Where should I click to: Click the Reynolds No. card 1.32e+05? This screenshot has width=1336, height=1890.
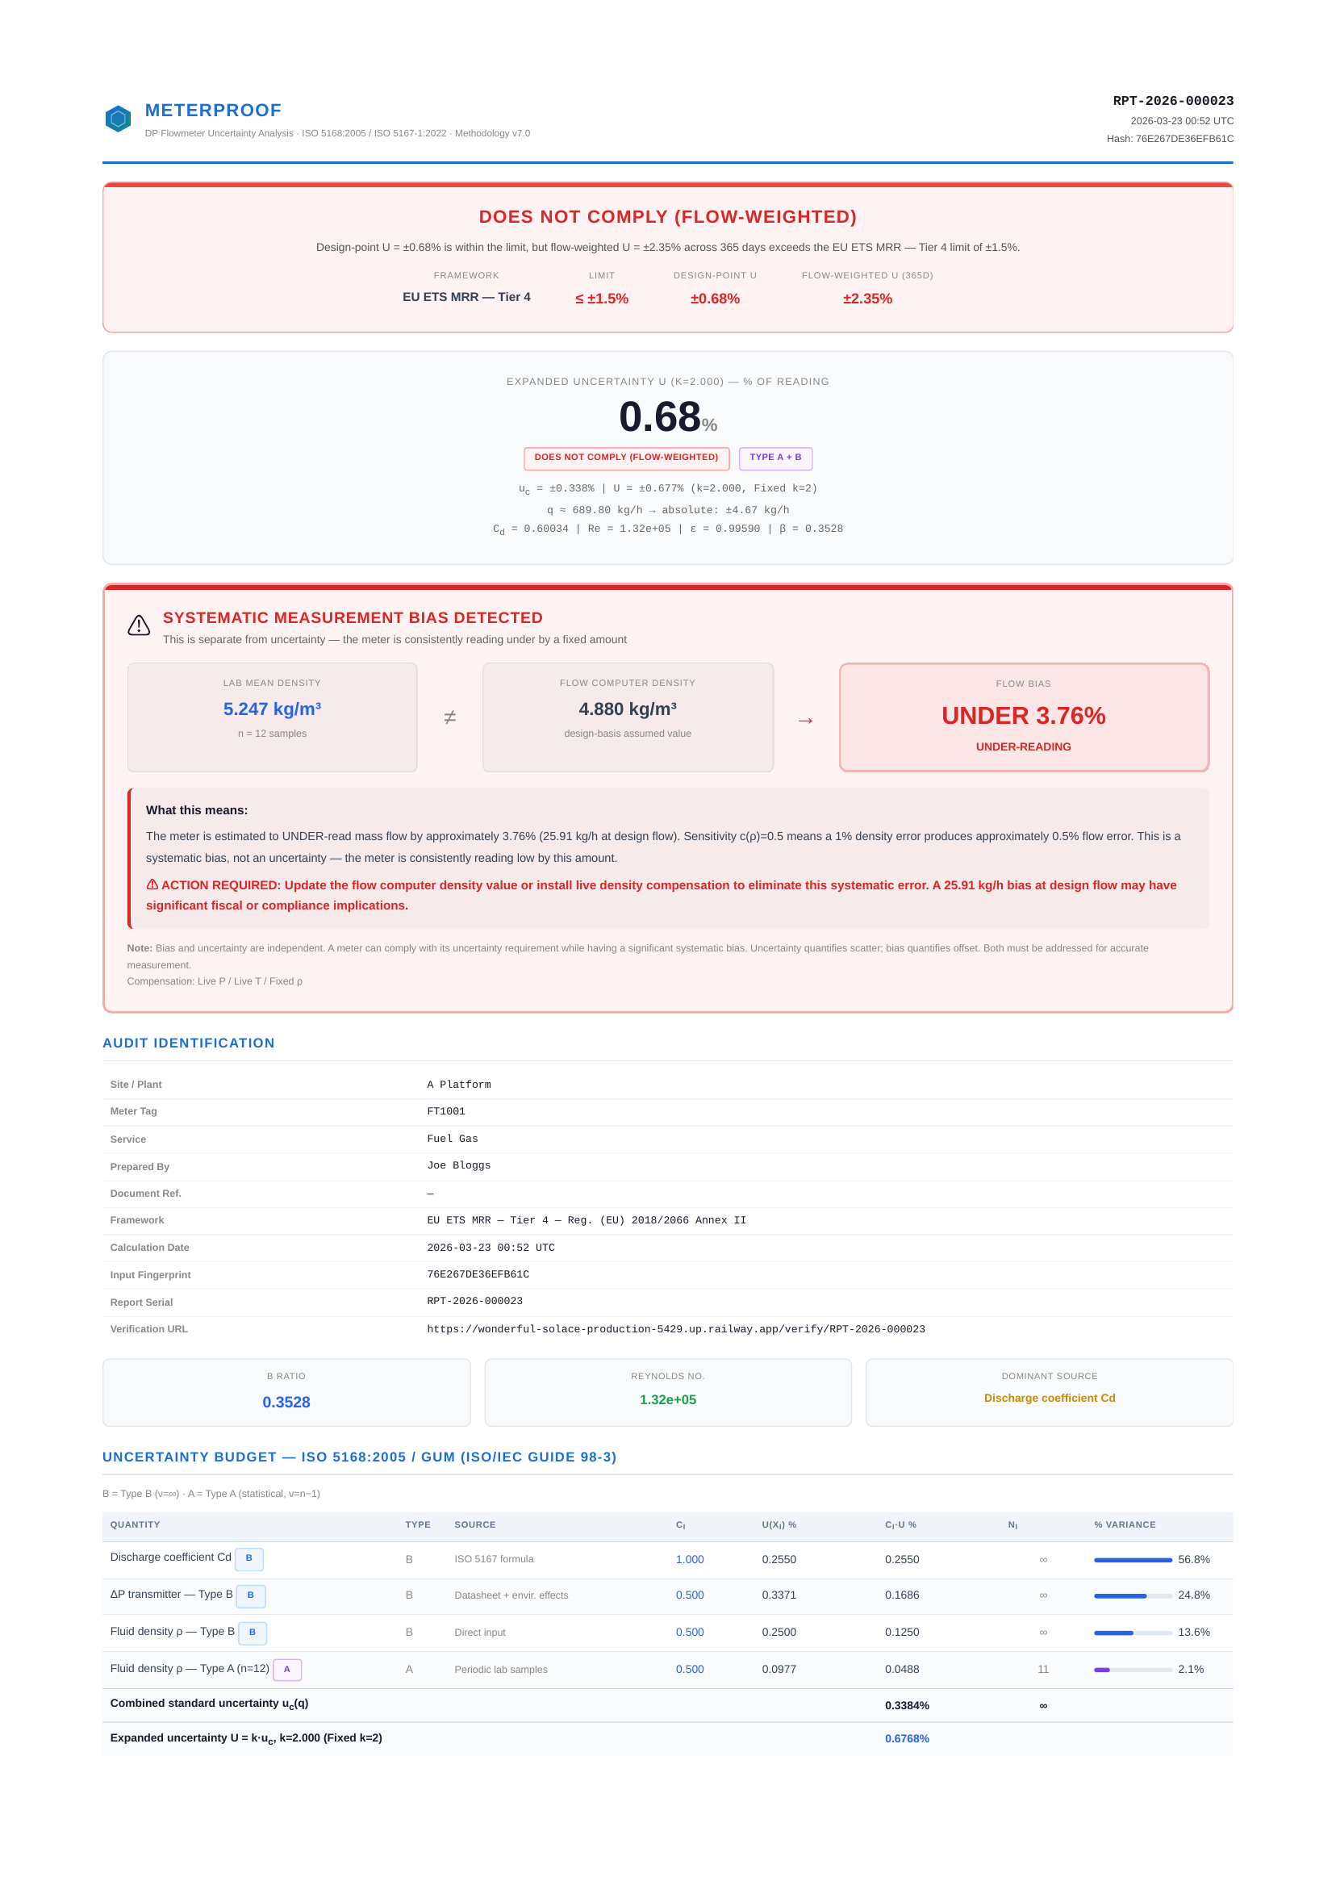tap(667, 1393)
